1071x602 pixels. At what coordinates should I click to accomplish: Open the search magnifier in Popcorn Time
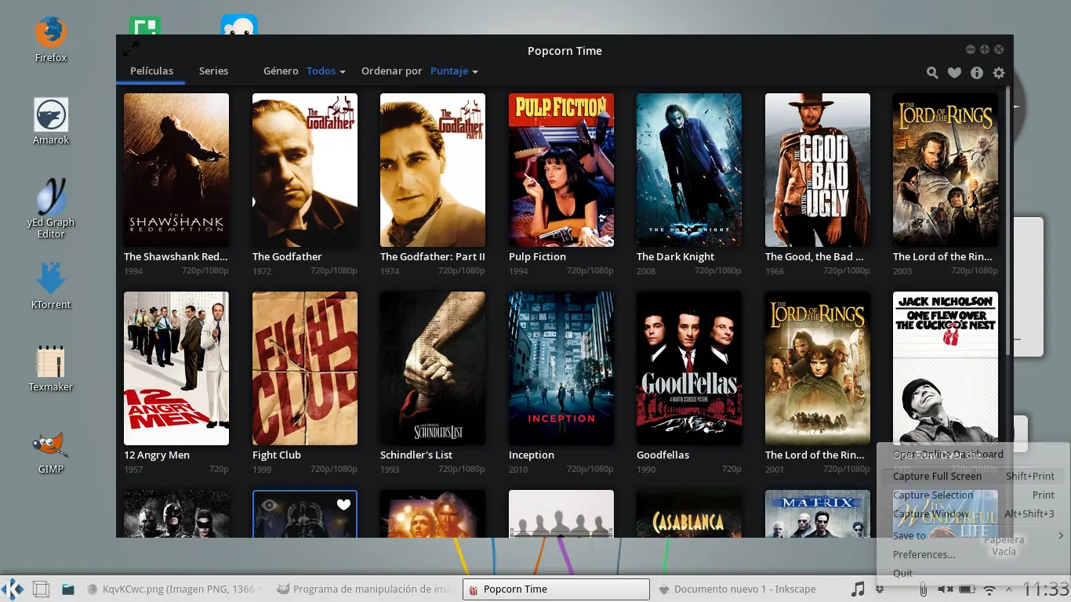[x=932, y=73]
